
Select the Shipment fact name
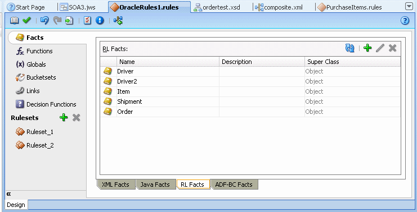pyautogui.click(x=129, y=102)
